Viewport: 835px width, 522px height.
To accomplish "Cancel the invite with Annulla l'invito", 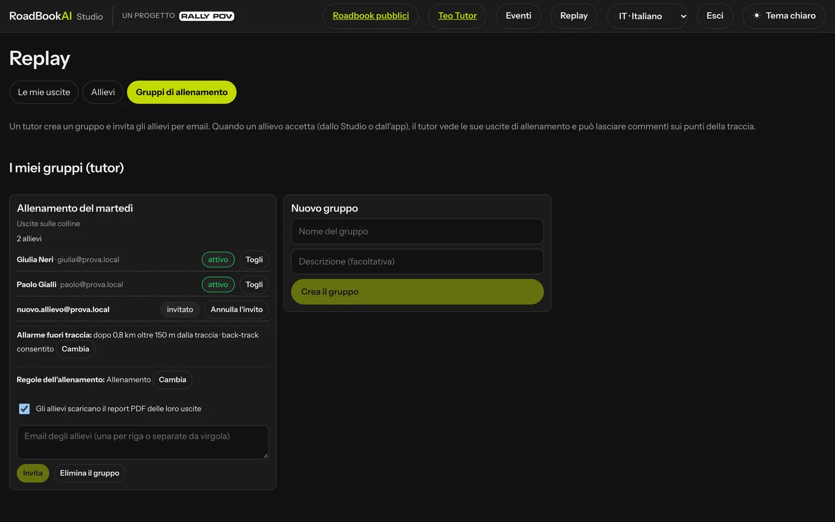I will [236, 310].
